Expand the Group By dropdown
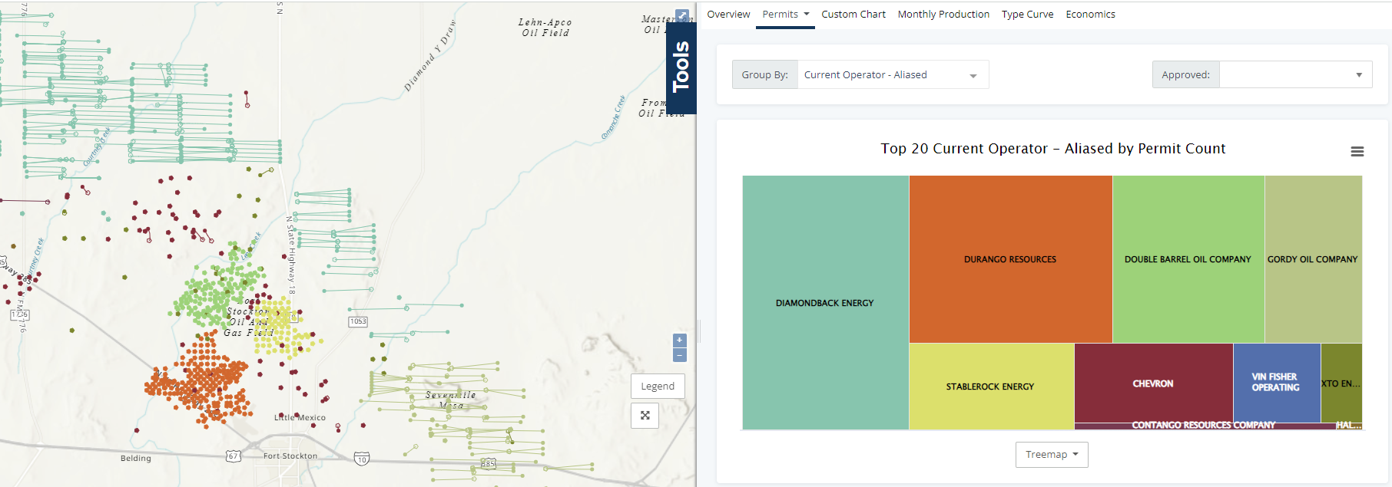This screenshot has height=487, width=1392. pos(893,75)
